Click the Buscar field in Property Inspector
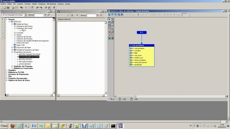230x129 pixels. coord(91,15)
